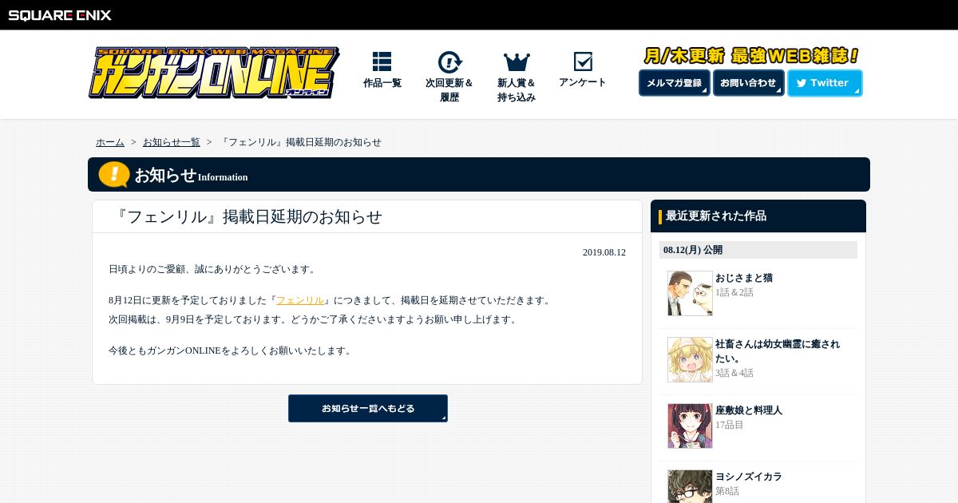Click お知らせ一覧へもどる button
The image size is (958, 503).
[x=368, y=408]
